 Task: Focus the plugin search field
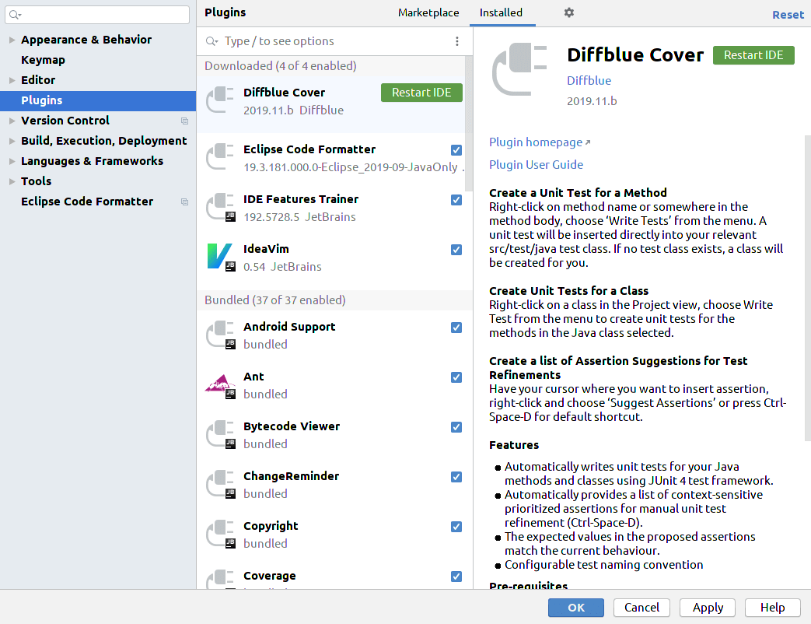click(334, 41)
